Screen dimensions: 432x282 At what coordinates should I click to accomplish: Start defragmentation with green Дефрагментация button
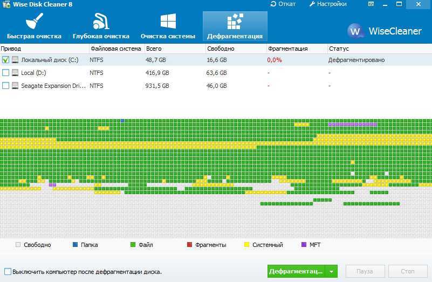[296, 271]
